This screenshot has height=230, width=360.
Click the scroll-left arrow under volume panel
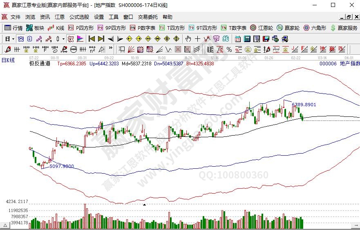tap(6, 225)
